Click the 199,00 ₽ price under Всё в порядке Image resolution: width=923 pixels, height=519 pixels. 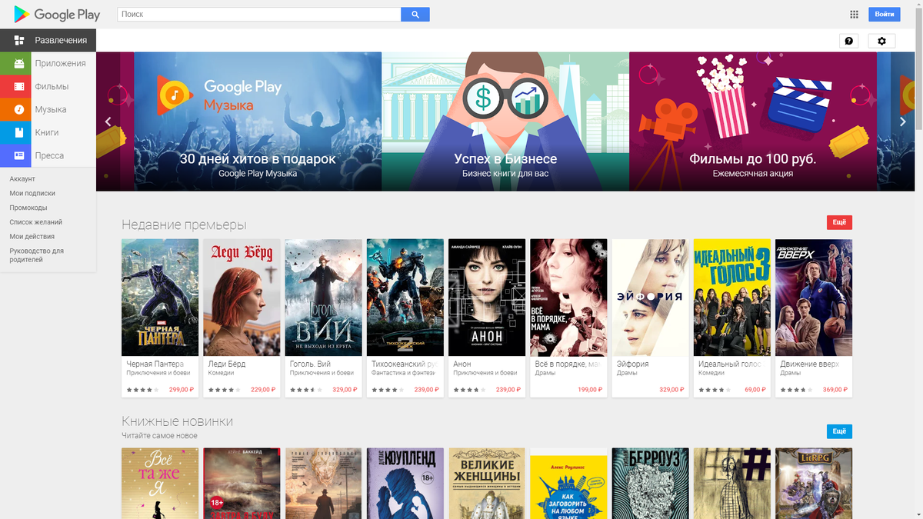(589, 390)
